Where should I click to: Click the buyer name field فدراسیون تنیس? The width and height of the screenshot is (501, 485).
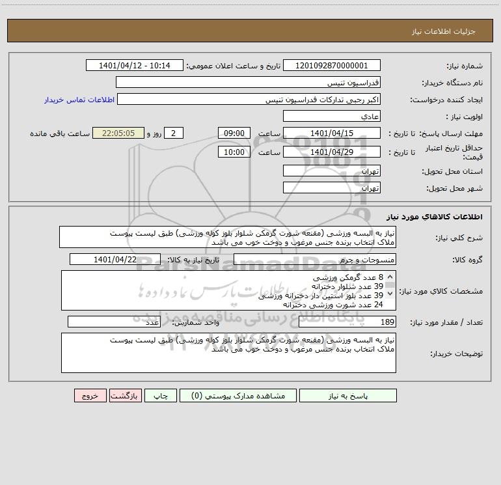(248, 82)
